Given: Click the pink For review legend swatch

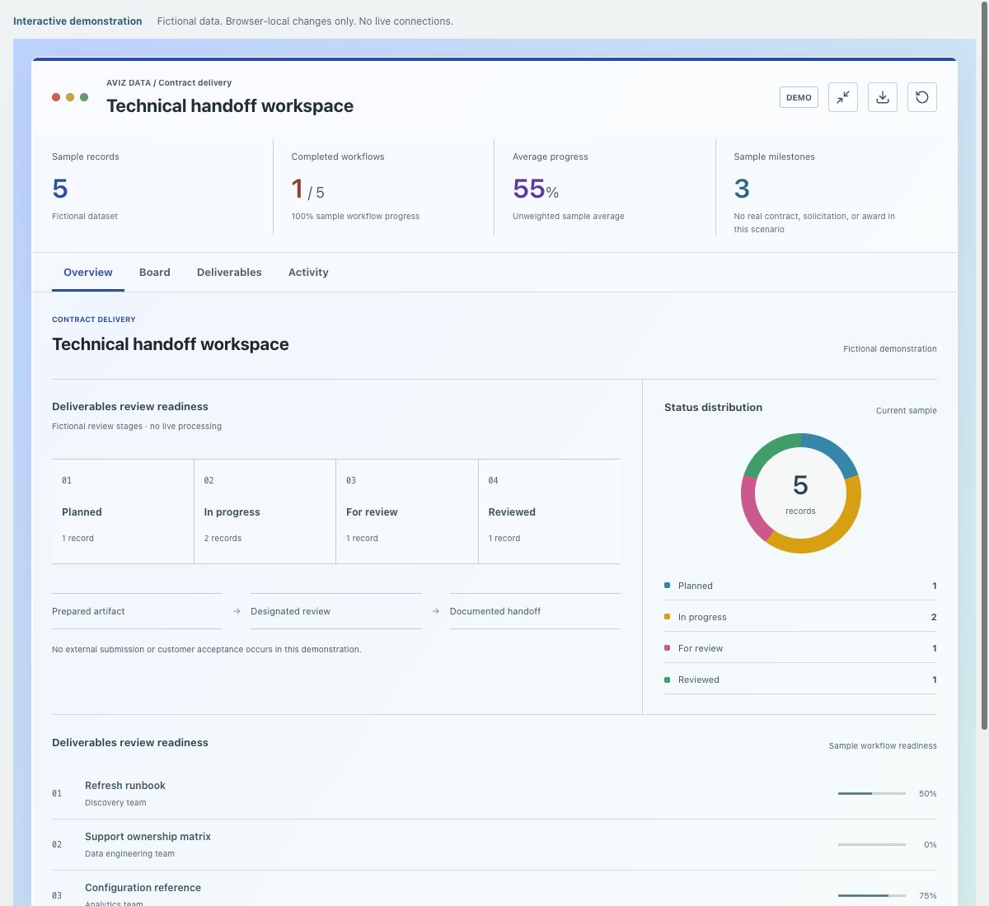Looking at the screenshot, I should tap(667, 648).
